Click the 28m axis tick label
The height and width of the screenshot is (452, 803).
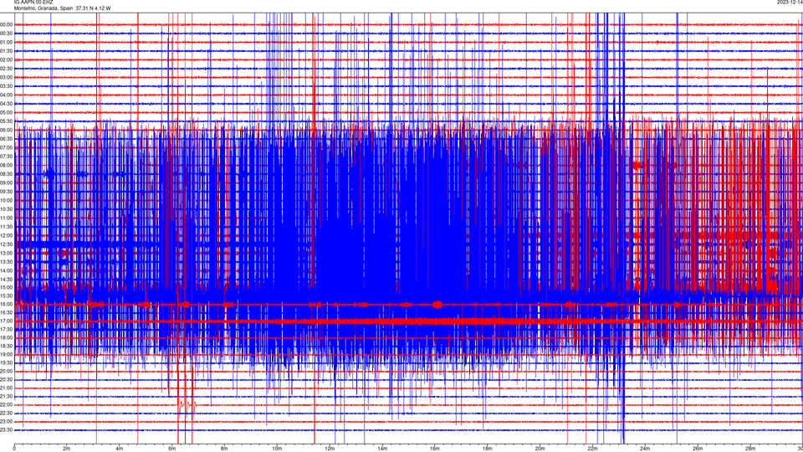750,449
